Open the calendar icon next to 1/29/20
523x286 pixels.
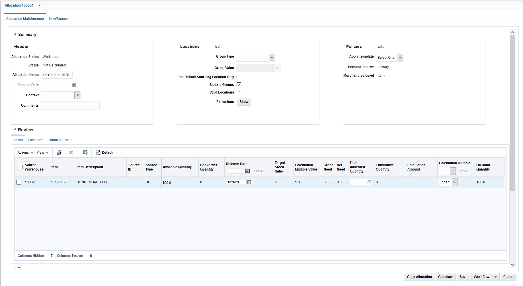[249, 182]
